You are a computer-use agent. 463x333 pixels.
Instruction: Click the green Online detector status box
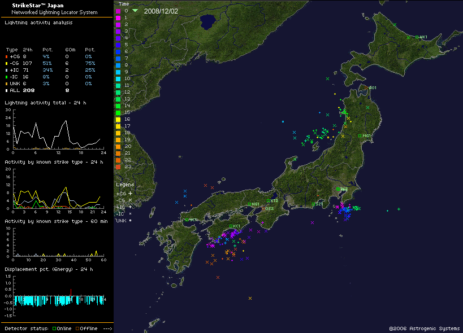(54, 328)
